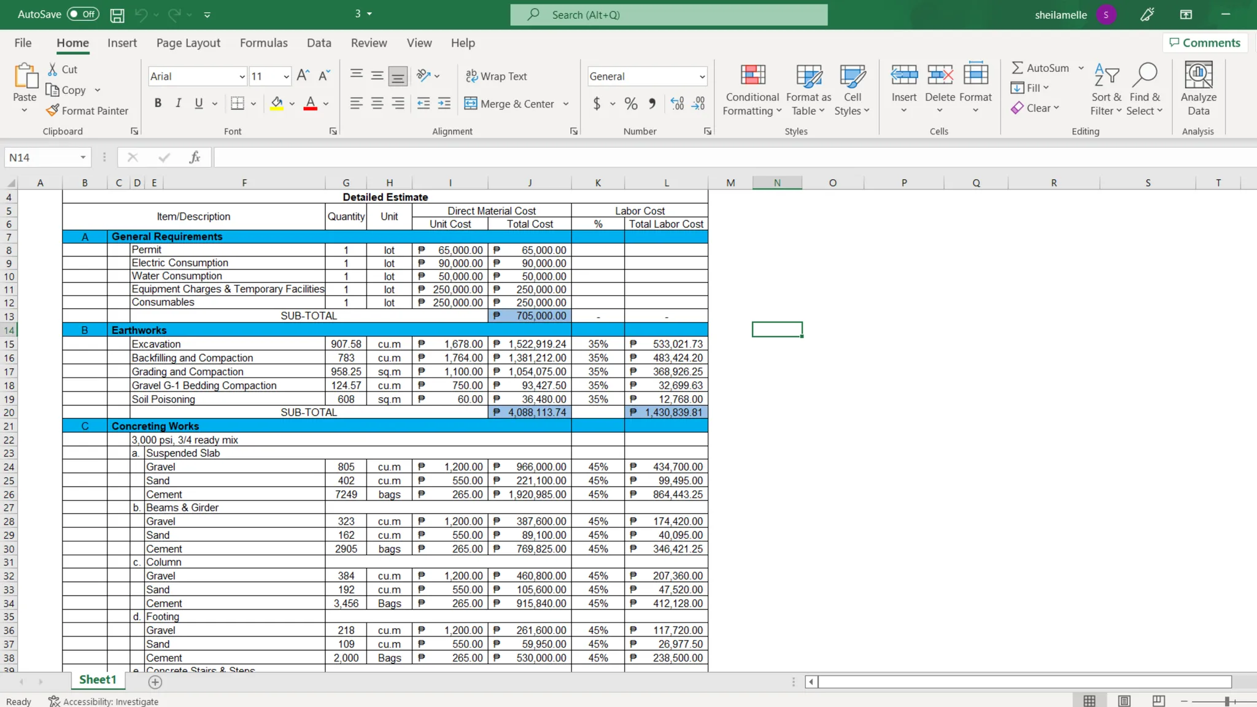Toggle AutoSave switch on
The image size is (1257, 707).
click(x=83, y=14)
